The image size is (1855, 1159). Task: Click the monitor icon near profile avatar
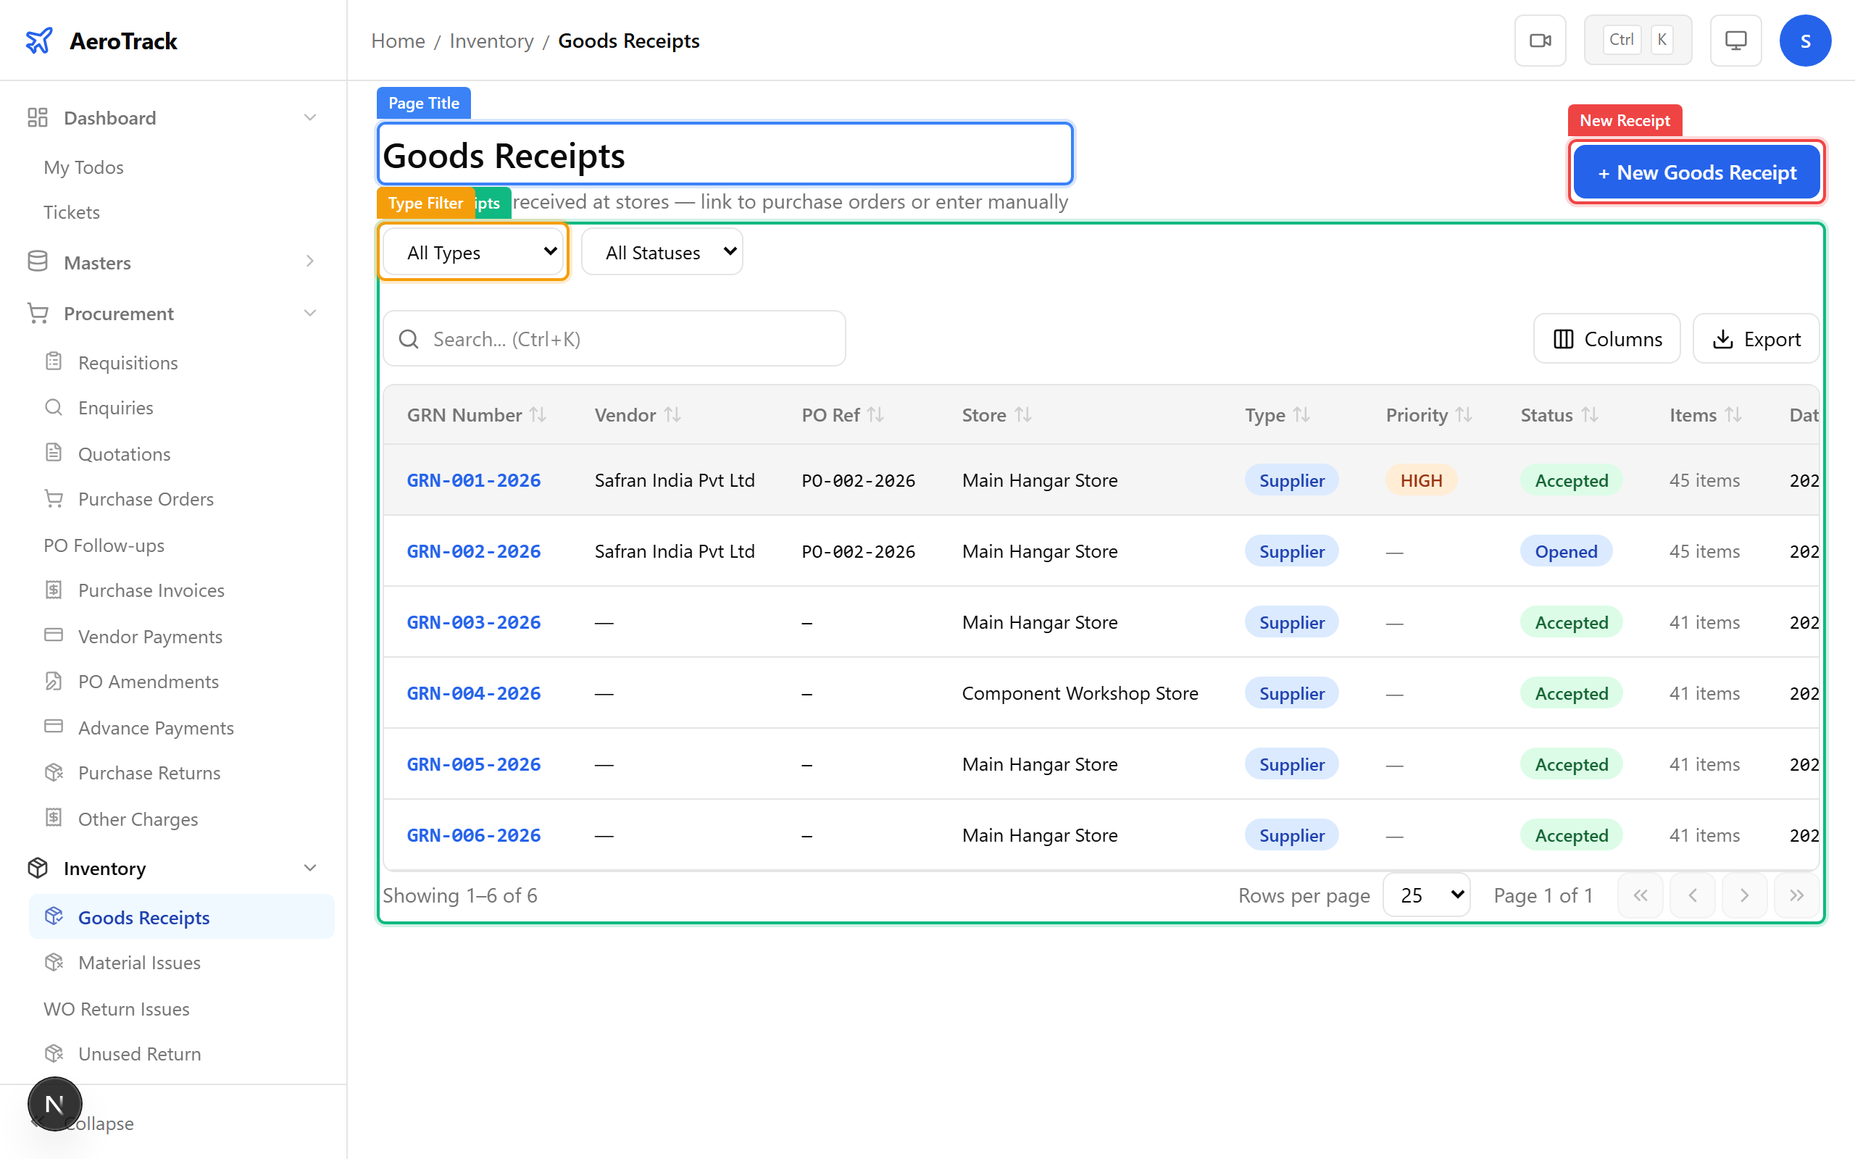coord(1735,40)
